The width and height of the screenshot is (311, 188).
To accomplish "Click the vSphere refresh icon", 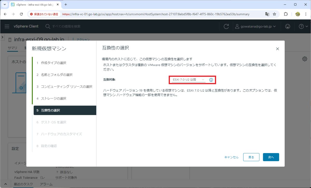I will (226, 26).
